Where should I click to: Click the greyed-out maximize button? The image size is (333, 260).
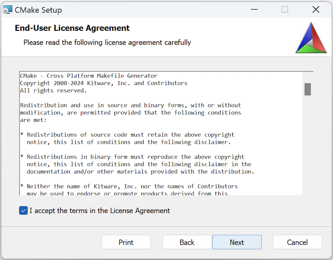tap(285, 10)
